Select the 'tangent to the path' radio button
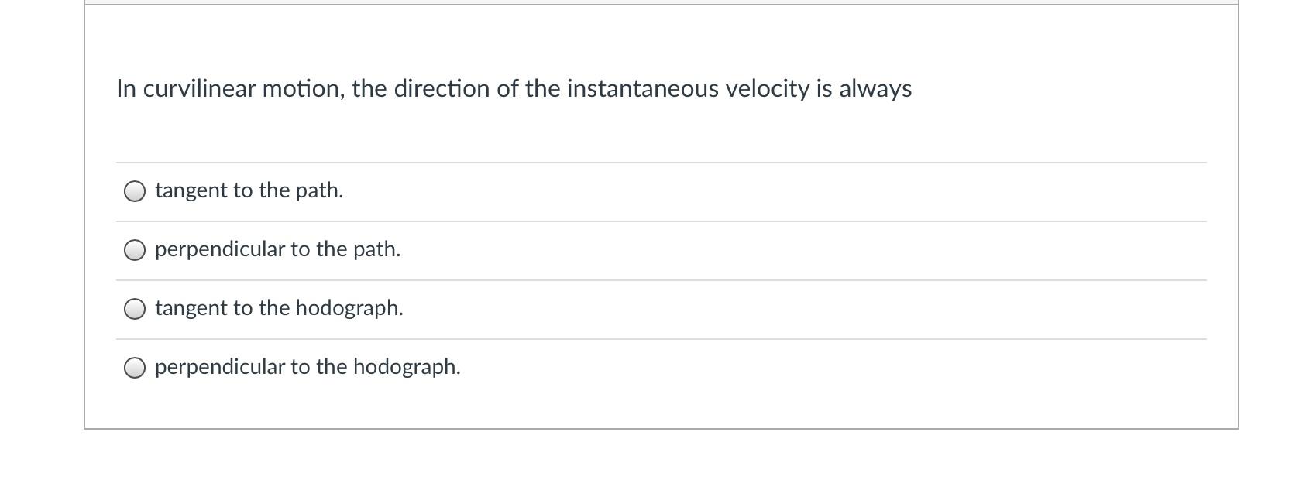1299x480 pixels. coord(135,191)
